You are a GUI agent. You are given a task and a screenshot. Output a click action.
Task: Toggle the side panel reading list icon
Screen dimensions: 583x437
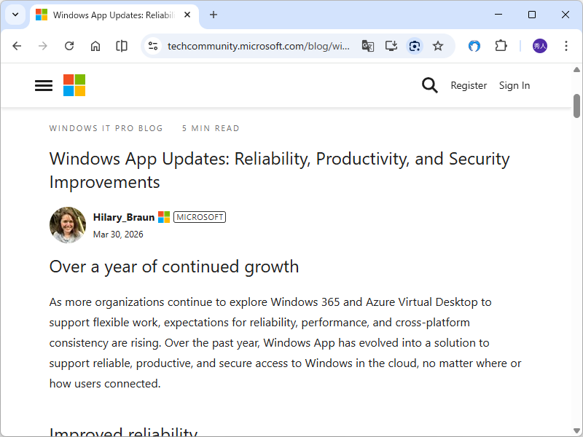tap(121, 45)
